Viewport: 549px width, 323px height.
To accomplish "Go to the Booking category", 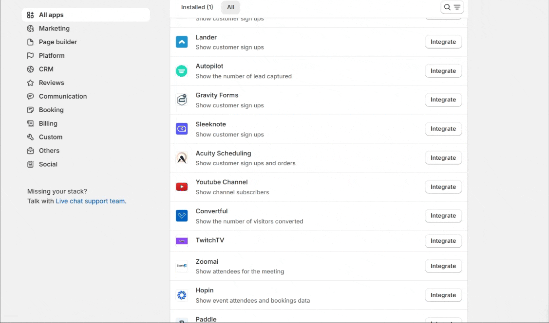I will (51, 110).
